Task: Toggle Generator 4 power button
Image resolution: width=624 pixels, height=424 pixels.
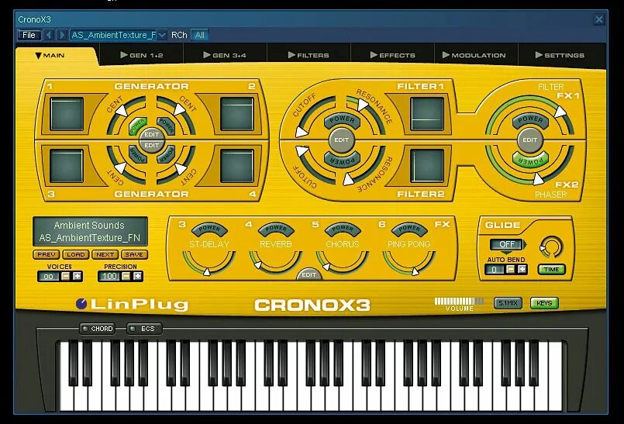Action: click(x=167, y=154)
